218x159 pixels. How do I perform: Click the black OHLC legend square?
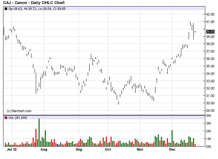click(6, 9)
